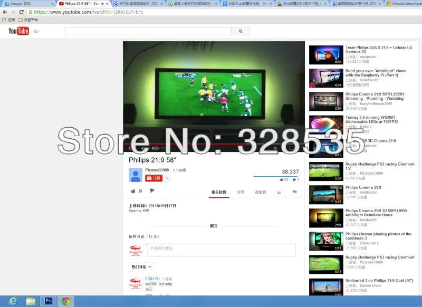This screenshot has height=307, width=422.
Task: Open the 相关信息 tab
Action: coord(219,192)
